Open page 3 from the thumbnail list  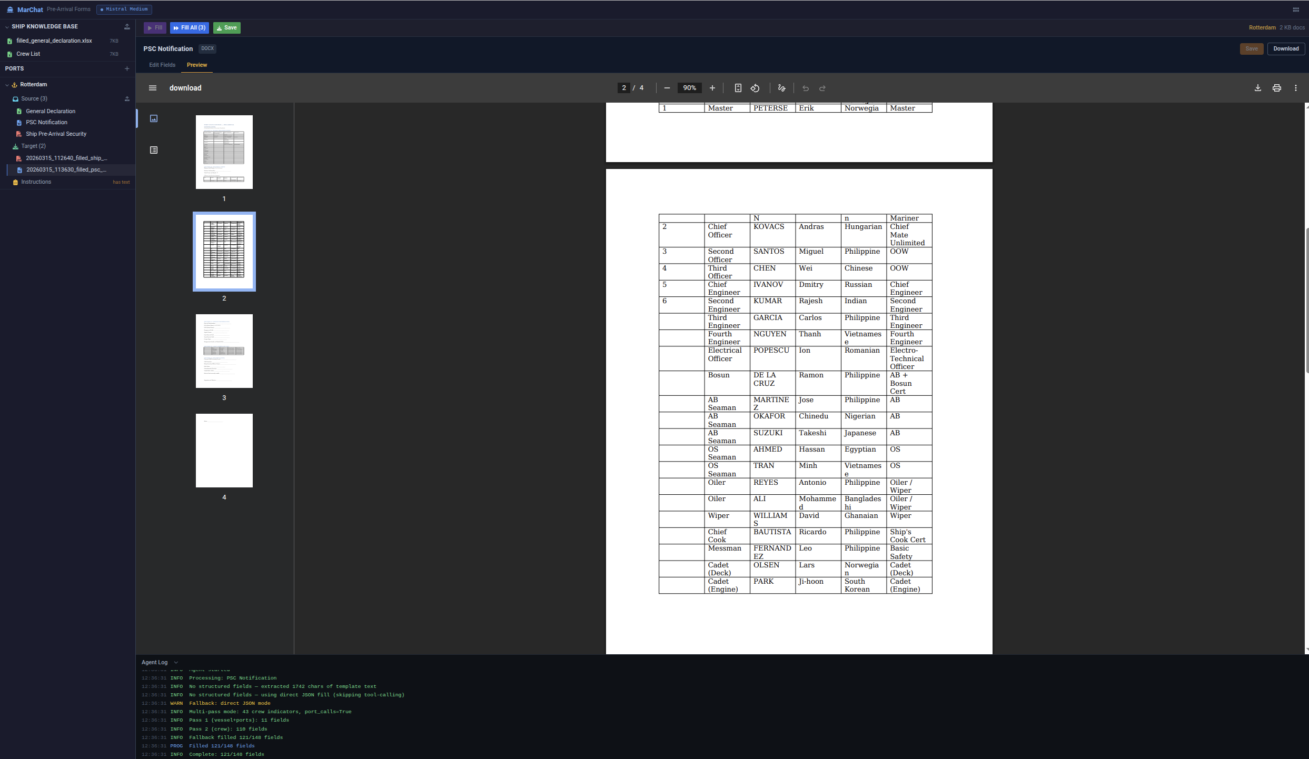[224, 351]
